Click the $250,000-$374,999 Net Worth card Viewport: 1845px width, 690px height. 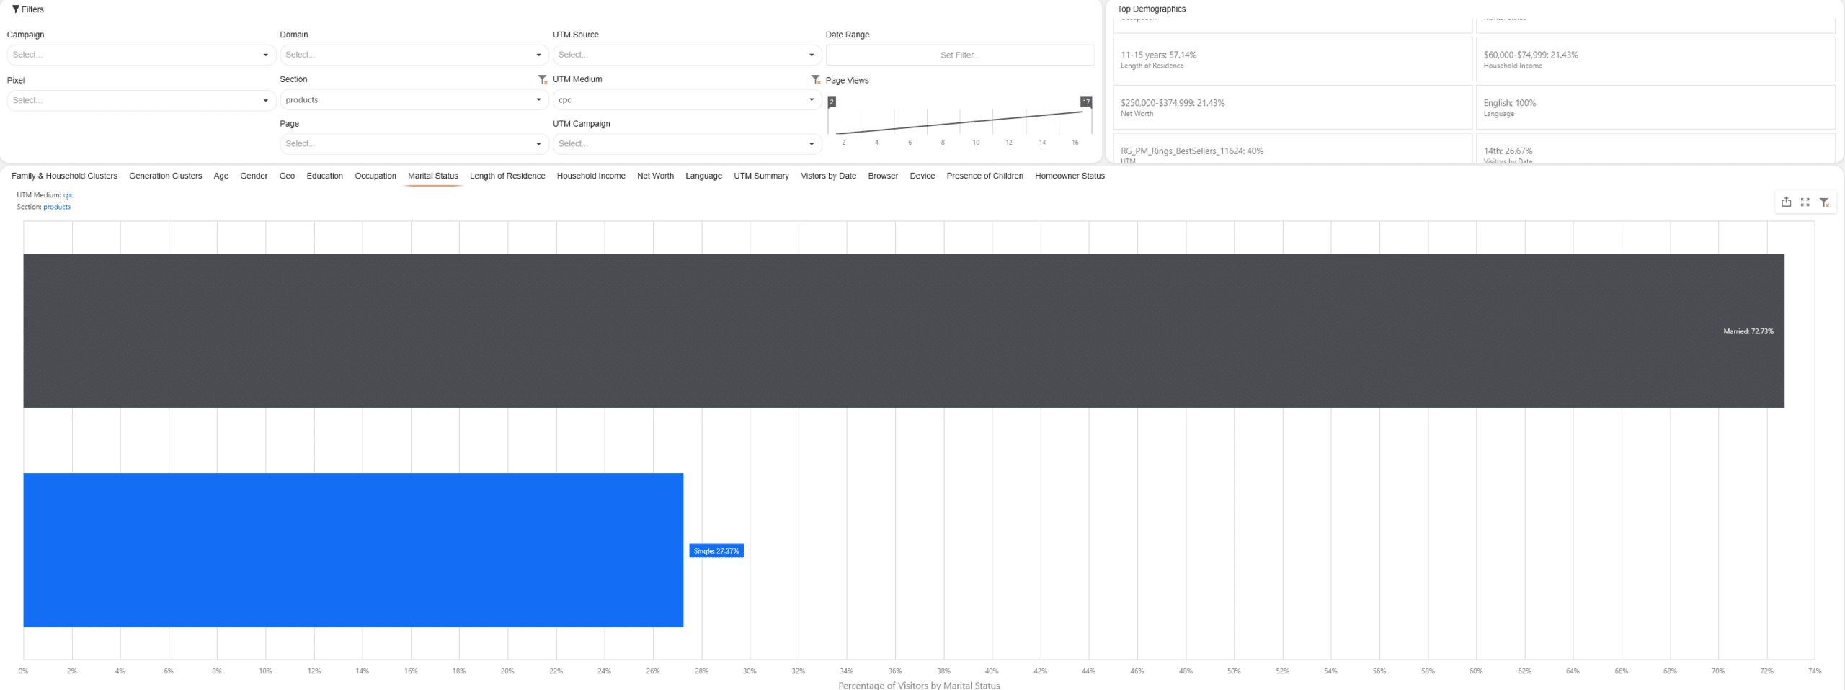[1292, 107]
